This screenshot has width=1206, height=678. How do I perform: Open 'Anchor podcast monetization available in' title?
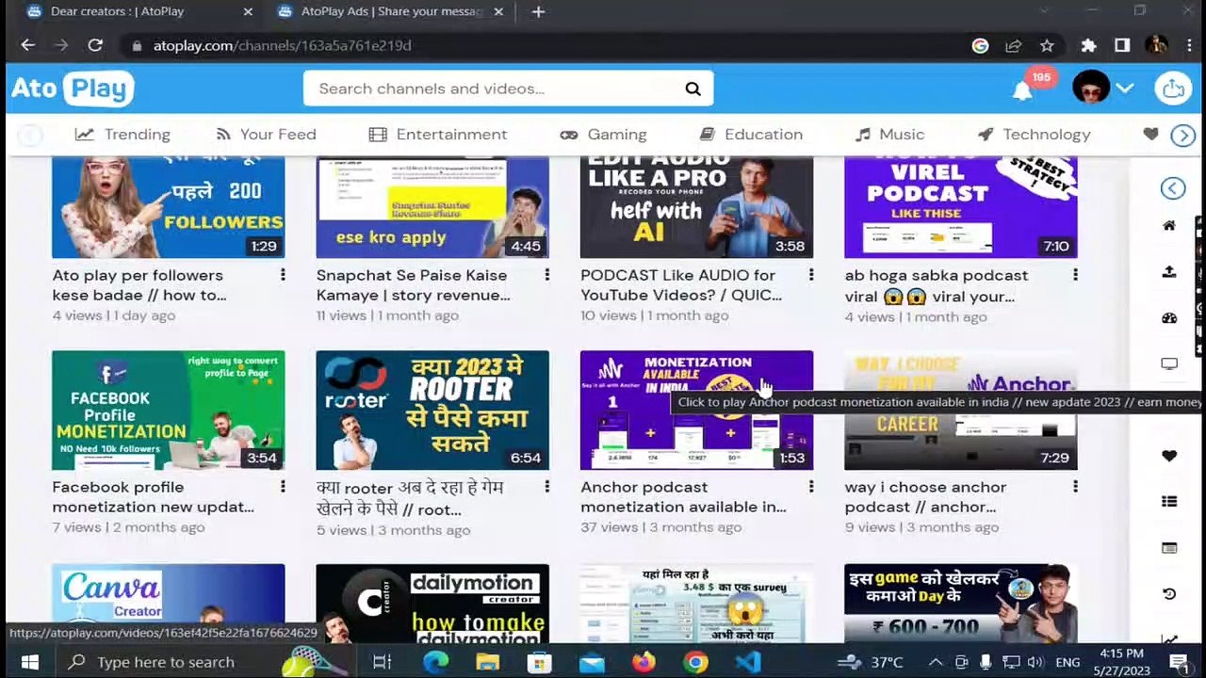683,497
